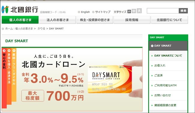Click the 平成27年11月24日現在 date text
The height and width of the screenshot is (113, 195).
71,86
